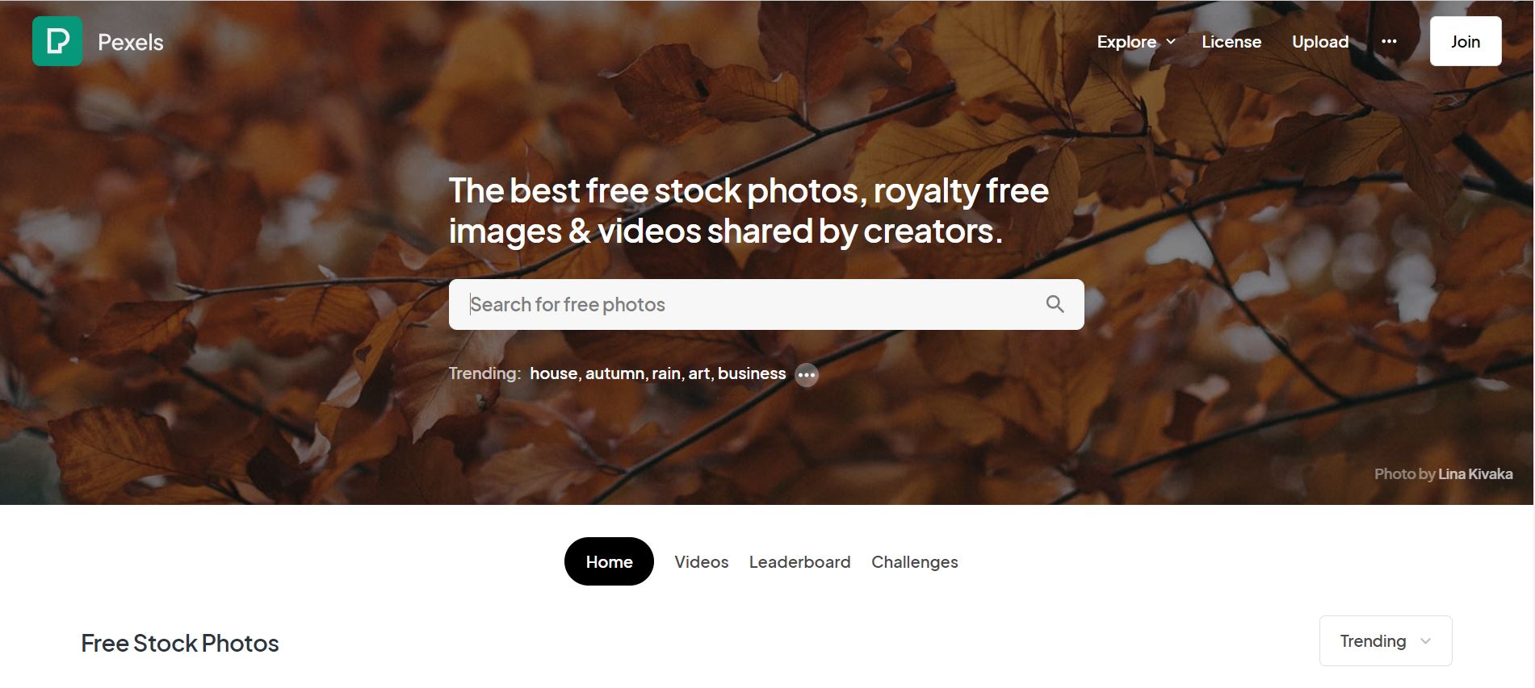Click the chevron arrow inside the Trending selector

[x=1425, y=641]
